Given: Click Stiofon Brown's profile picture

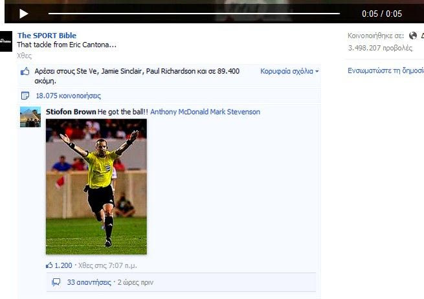Looking at the screenshot, I should (30, 116).
